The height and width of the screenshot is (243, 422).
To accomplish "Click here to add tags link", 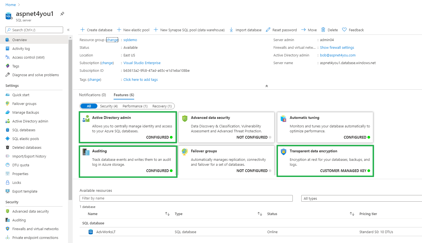I will coord(140,79).
